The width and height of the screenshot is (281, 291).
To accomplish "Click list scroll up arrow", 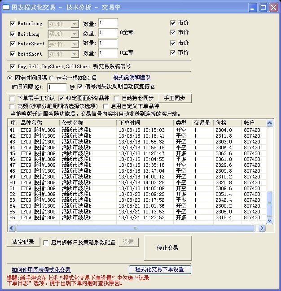I will pos(269,123).
